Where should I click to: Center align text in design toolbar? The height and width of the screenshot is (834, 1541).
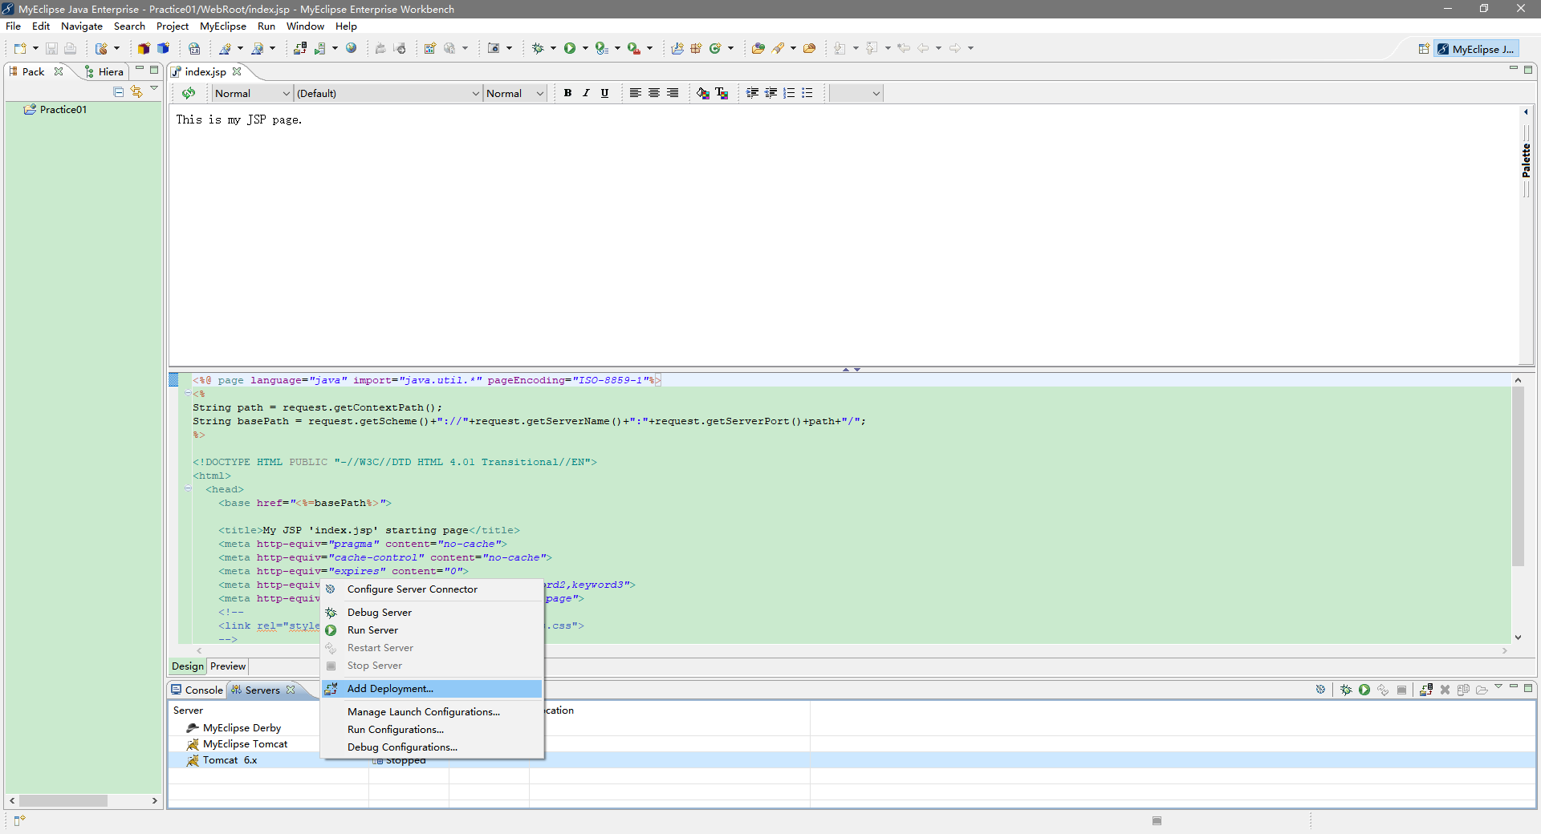pyautogui.click(x=654, y=93)
